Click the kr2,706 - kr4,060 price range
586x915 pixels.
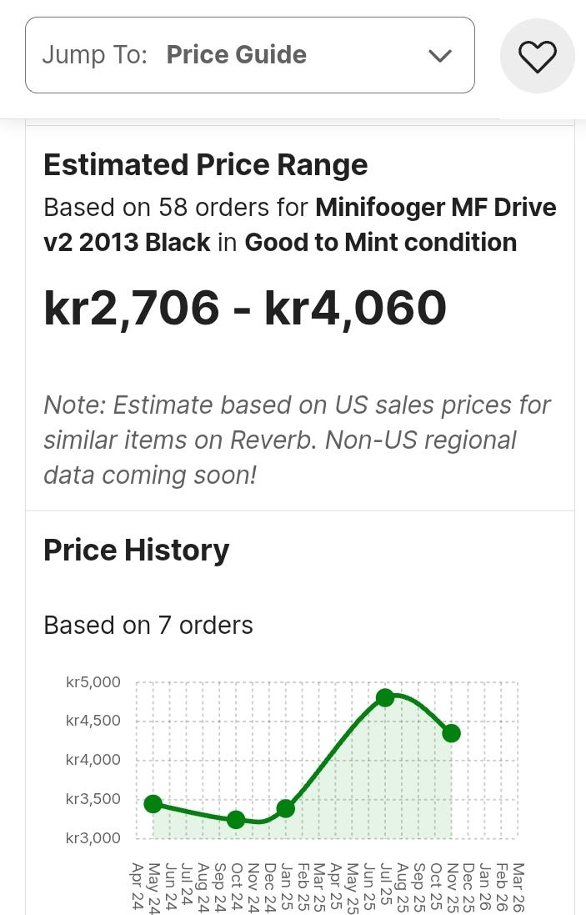coord(245,309)
